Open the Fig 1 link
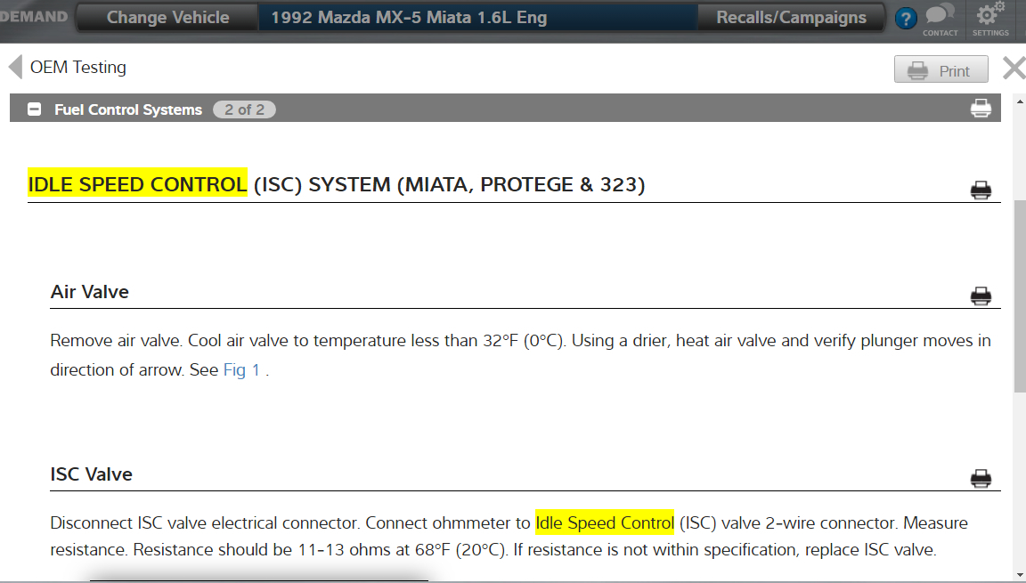Viewport: 1026px width, 583px height. click(x=241, y=370)
